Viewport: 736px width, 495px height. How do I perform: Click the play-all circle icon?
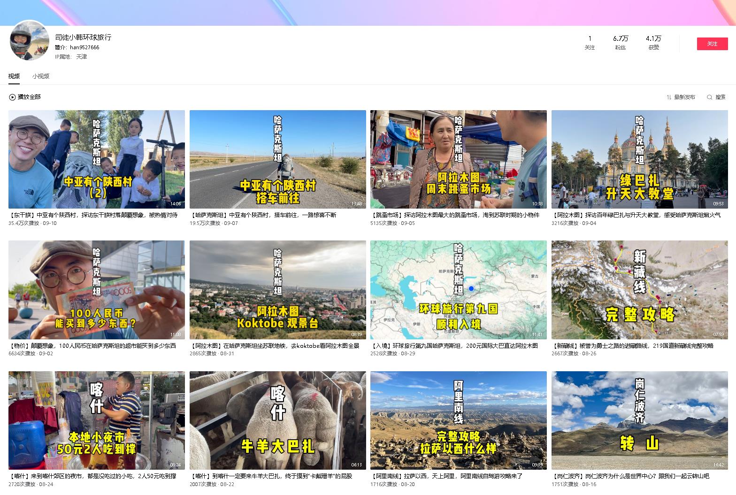(12, 97)
